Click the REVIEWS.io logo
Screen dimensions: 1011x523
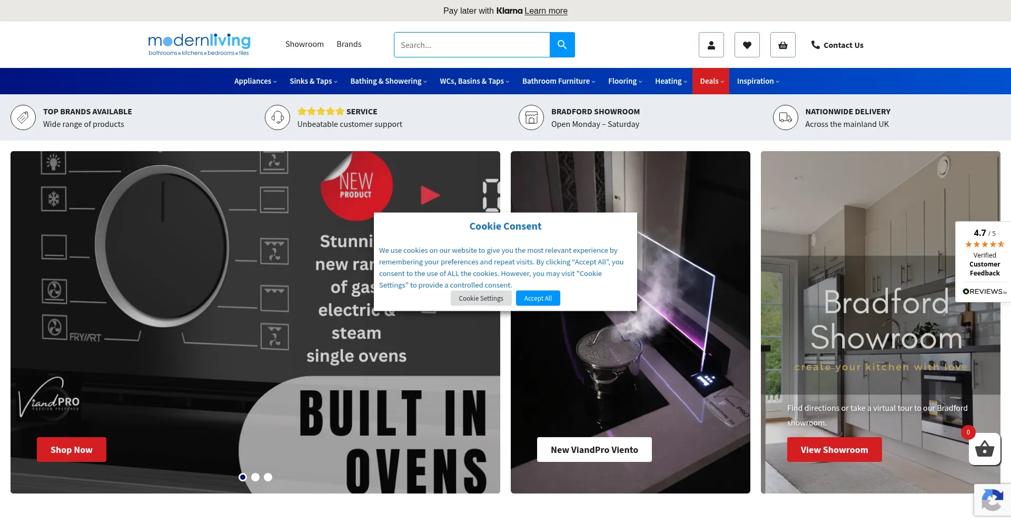click(x=985, y=291)
